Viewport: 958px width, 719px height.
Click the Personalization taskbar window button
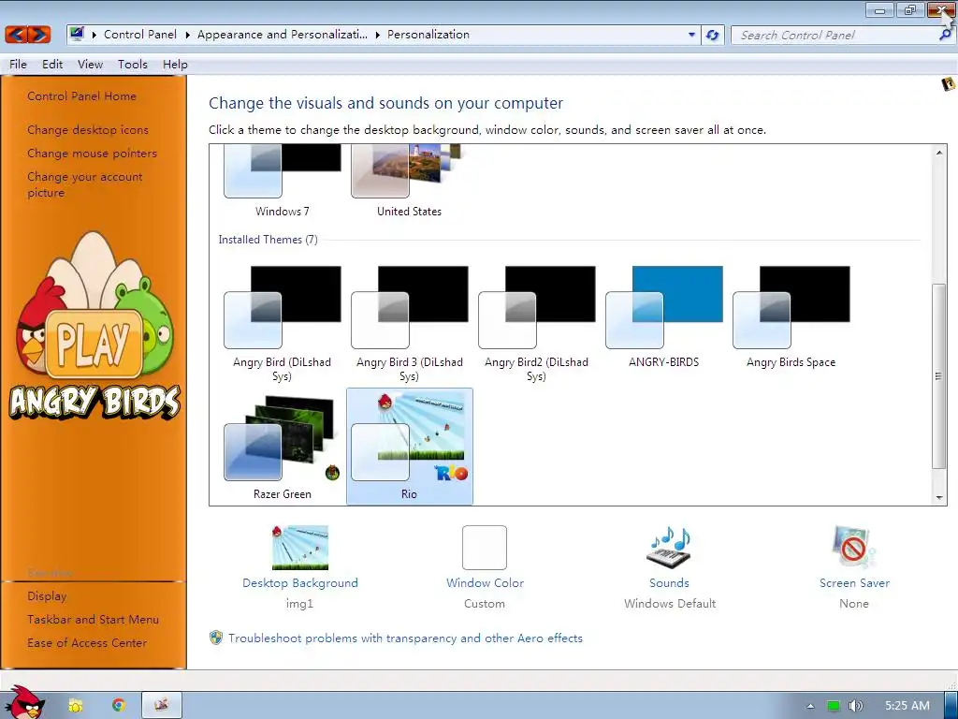pyautogui.click(x=162, y=705)
